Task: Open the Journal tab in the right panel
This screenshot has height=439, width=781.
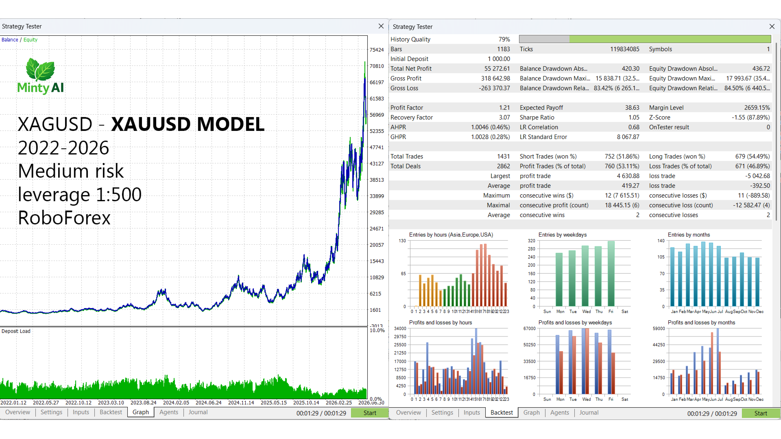Action: point(589,413)
